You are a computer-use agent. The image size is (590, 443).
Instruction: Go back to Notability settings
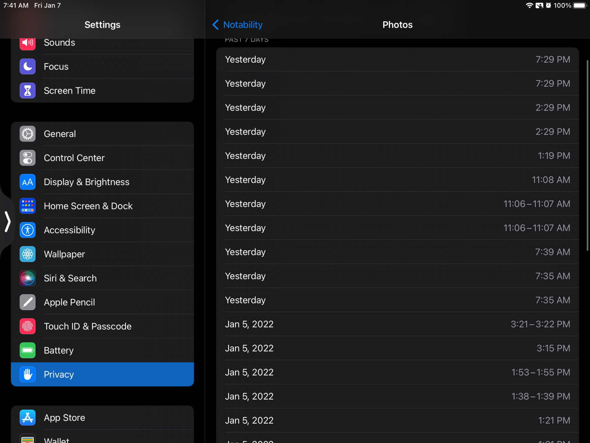click(237, 25)
